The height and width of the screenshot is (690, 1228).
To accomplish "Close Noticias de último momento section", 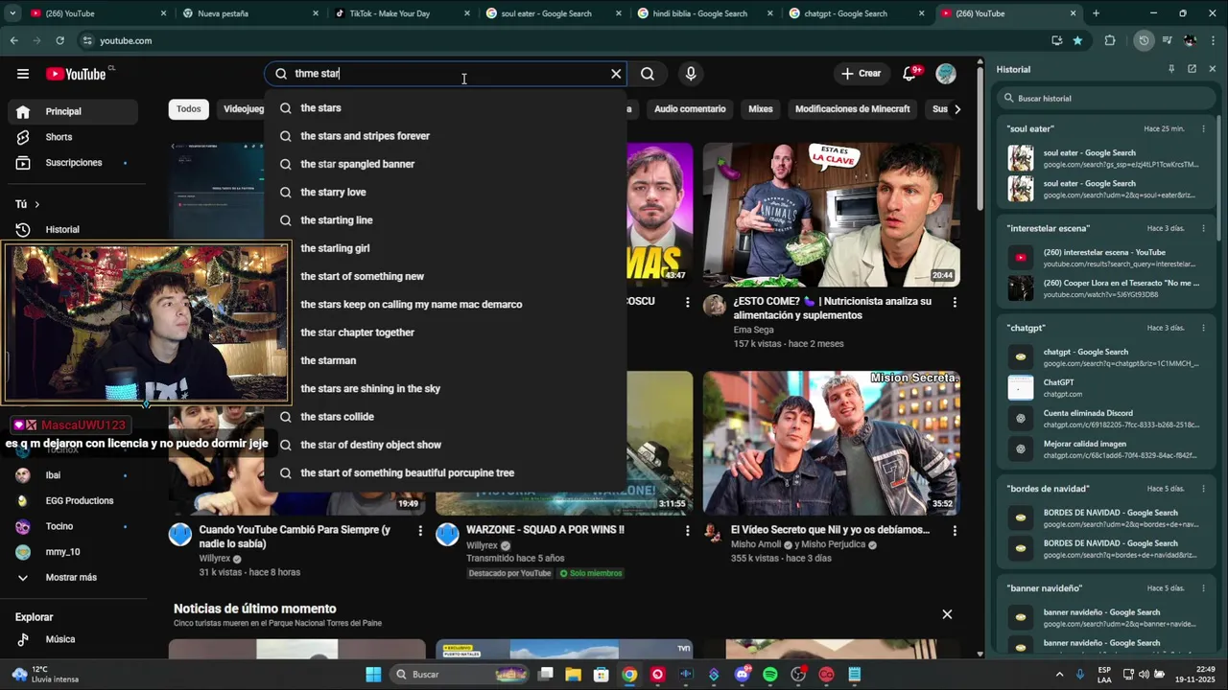I will (x=947, y=614).
